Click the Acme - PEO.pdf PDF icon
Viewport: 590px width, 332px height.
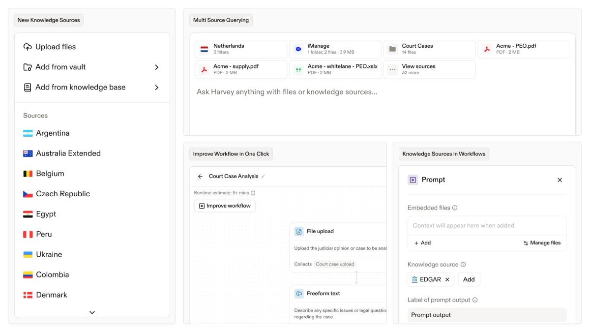[486, 49]
